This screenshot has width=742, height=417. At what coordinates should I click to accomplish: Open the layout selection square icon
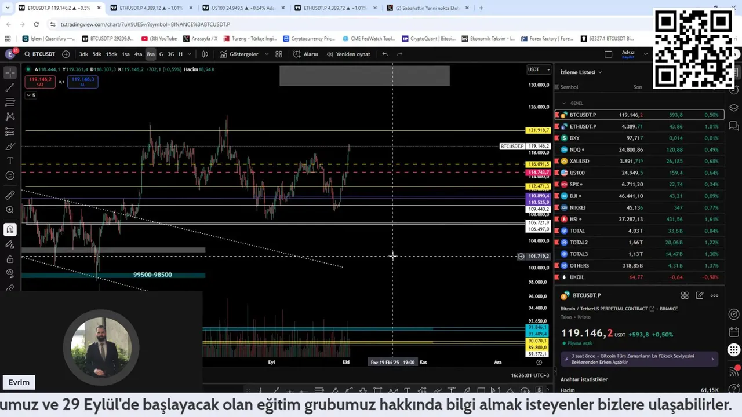click(x=608, y=54)
